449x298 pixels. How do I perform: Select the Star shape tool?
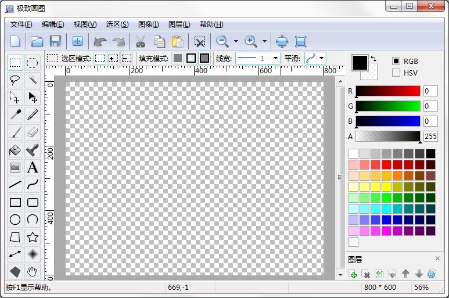33,237
